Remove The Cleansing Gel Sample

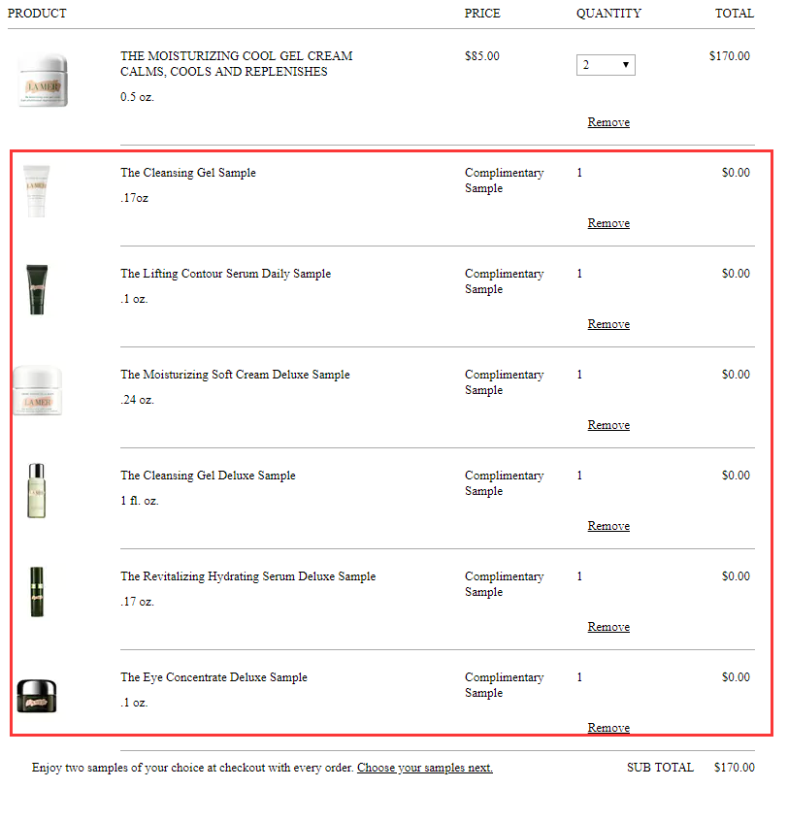608,223
